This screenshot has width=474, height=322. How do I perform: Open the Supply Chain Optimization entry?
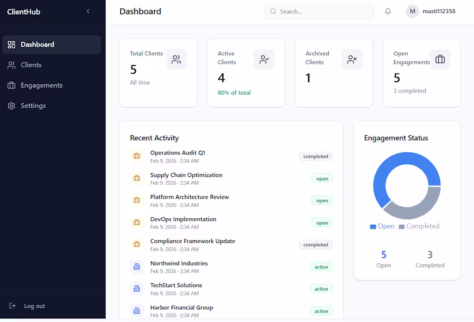pyautogui.click(x=186, y=175)
